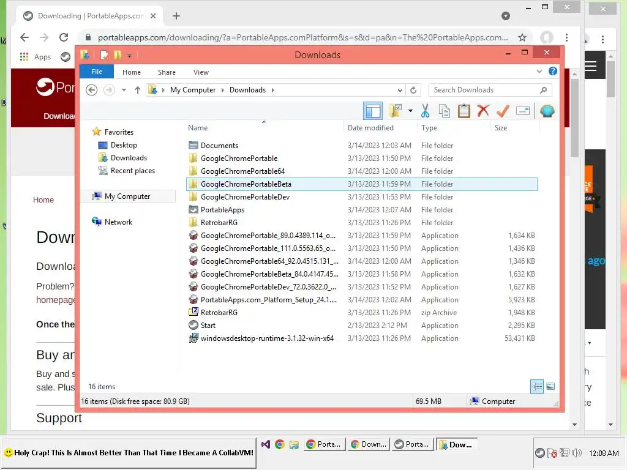Open recent locations dropdown arrow
This screenshot has height=470, width=627.
[x=124, y=90]
